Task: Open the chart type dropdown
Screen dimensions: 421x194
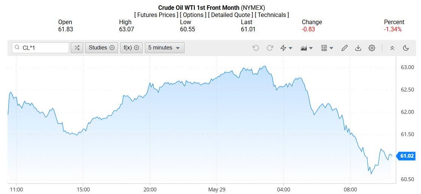Action: point(306,48)
